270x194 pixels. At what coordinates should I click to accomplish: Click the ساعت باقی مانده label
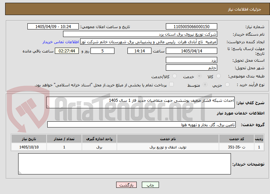tap(38, 51)
